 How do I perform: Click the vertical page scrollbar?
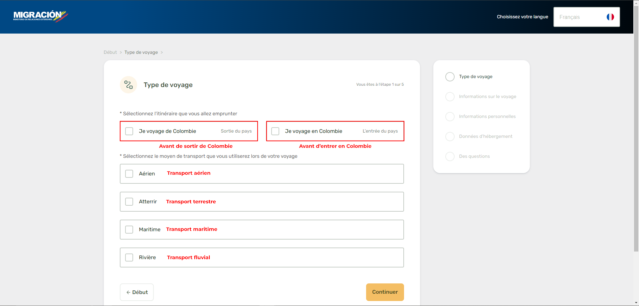(636, 133)
